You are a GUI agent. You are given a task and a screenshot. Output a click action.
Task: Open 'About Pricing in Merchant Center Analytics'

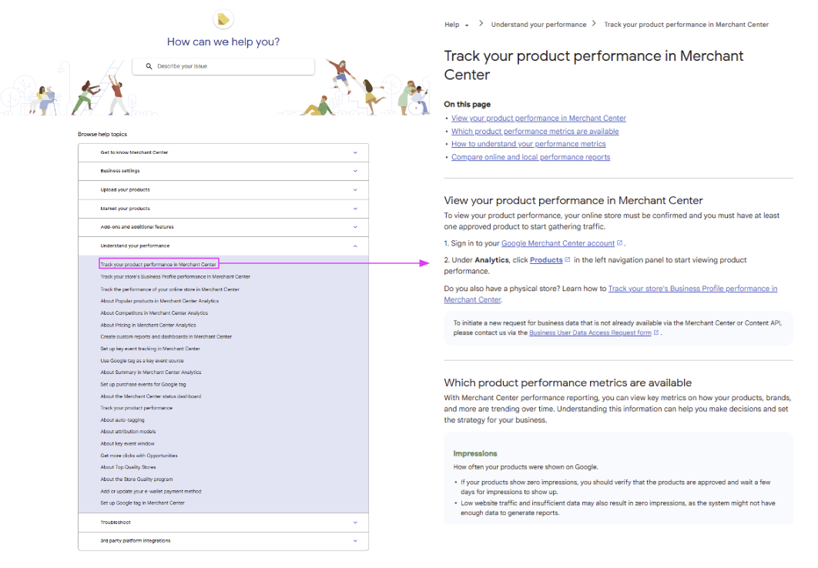pos(148,325)
